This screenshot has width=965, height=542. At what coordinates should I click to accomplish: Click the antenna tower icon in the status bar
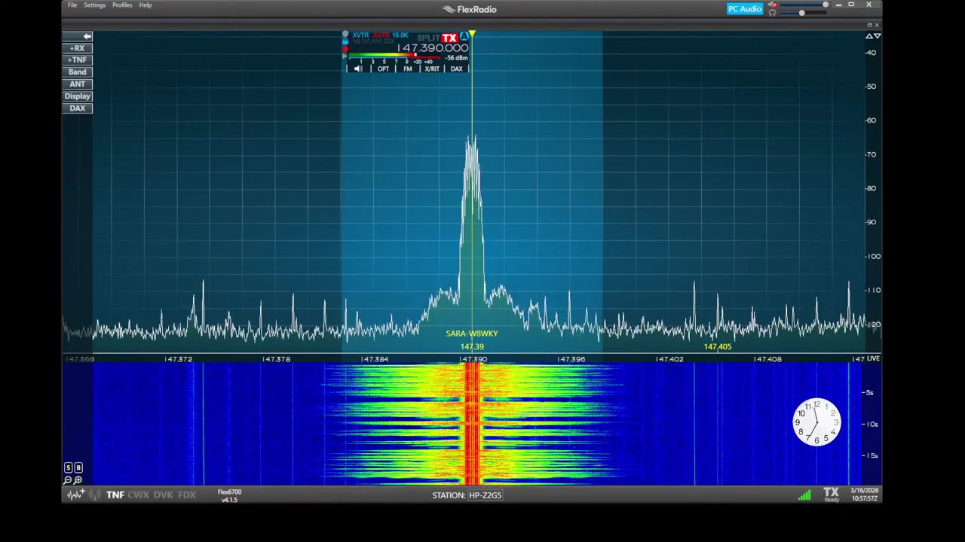coord(95,495)
